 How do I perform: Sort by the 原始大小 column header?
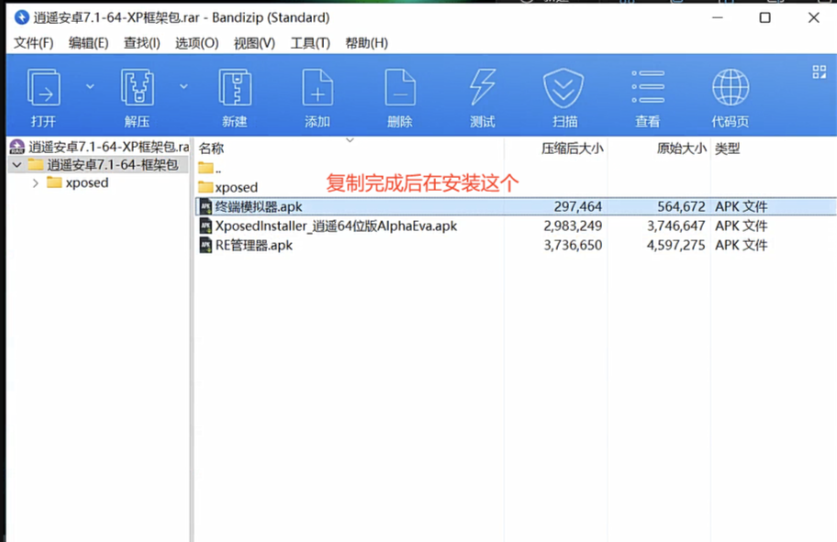point(681,149)
